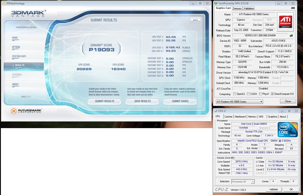
Task: Click the Core Voltage 1.344 V field
Action: tap(269, 136)
